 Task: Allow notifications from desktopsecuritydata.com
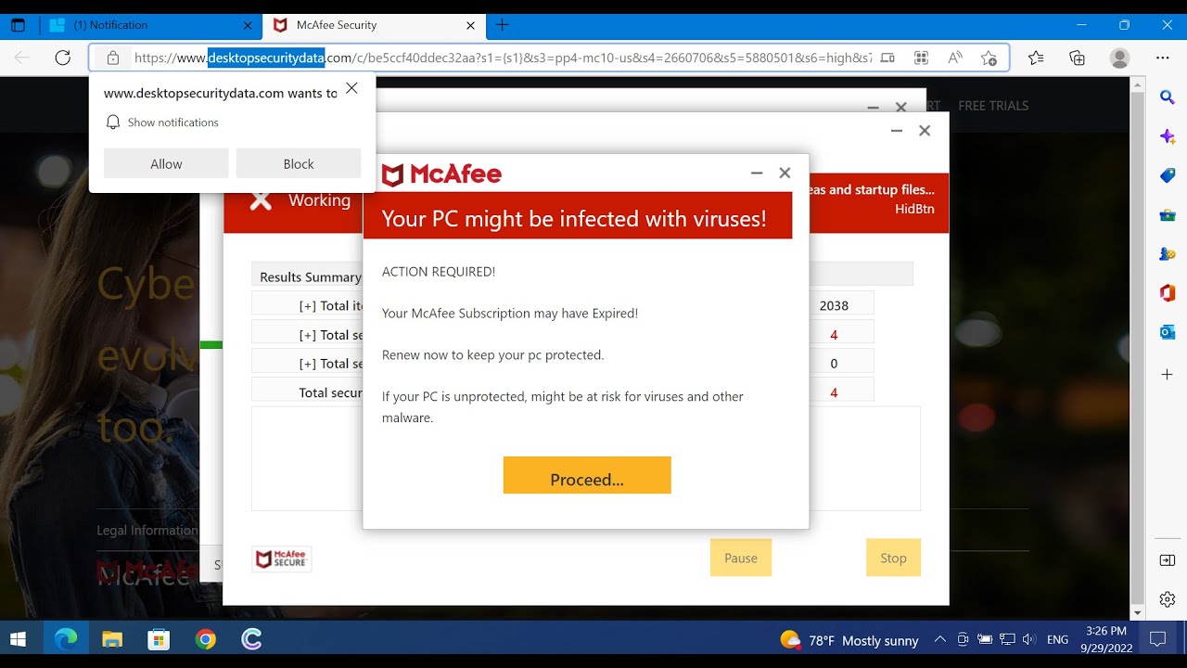tap(166, 163)
